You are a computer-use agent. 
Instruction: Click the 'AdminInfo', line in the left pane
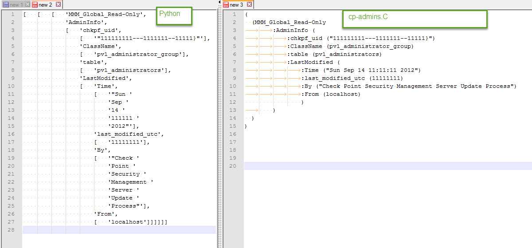tap(86, 22)
